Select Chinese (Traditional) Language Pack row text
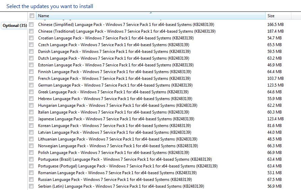Viewport: 301px width, 190px height. [x=127, y=31]
